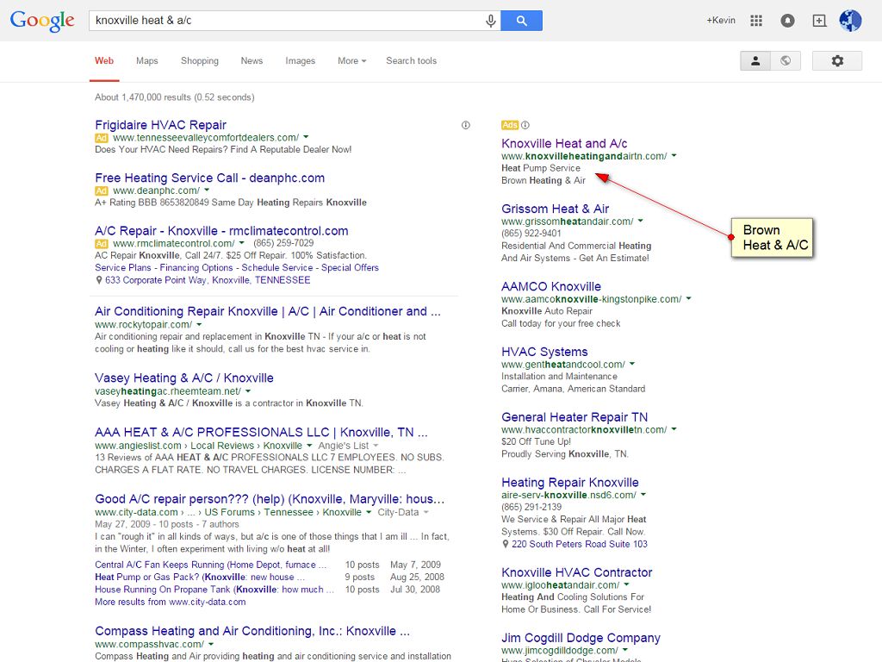Click map pin for 633 Corporate Point Way
This screenshot has height=662, width=882.
tap(99, 280)
